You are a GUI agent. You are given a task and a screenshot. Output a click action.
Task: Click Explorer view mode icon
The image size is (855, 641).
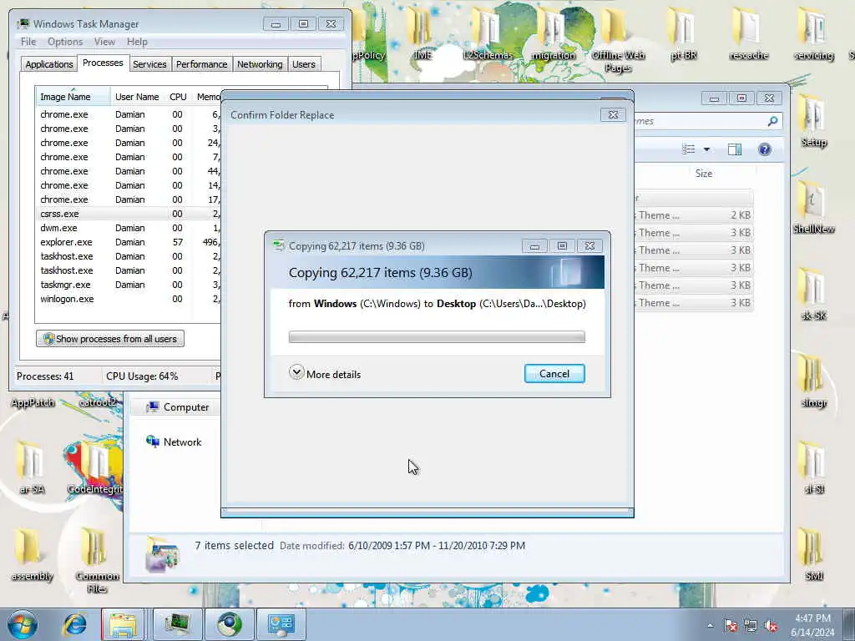pos(689,149)
